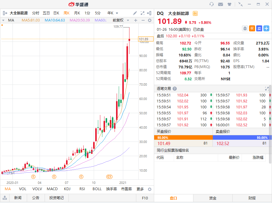
Task: Zoom out chart with minus icon
Action: click(x=143, y=20)
